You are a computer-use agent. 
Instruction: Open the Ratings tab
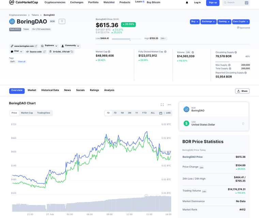tap(94, 90)
